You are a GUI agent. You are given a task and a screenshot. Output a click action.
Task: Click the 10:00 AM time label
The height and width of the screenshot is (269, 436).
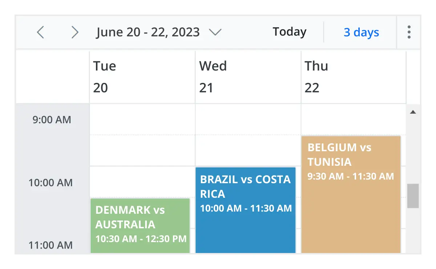click(51, 182)
